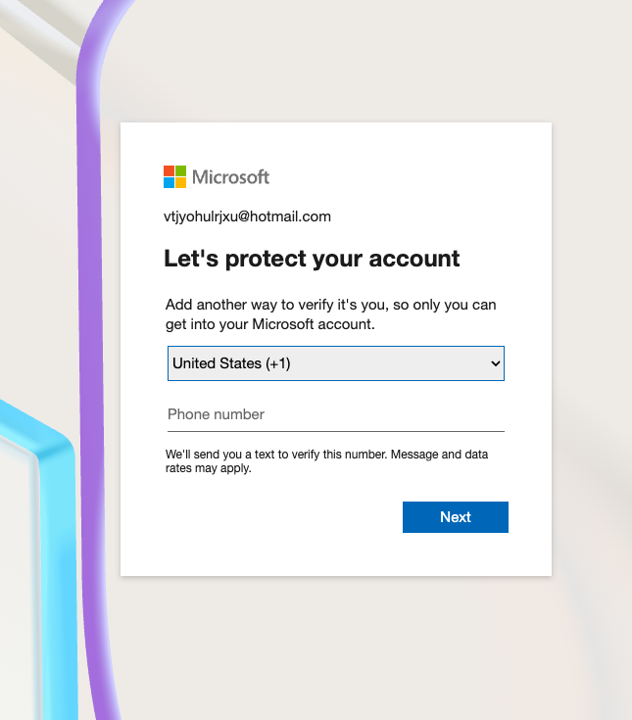Click the red square of Microsoft logo
The height and width of the screenshot is (720, 632).
pos(169,170)
